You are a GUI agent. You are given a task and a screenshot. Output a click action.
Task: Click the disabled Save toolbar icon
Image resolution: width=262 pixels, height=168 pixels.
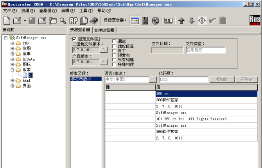click(32, 21)
